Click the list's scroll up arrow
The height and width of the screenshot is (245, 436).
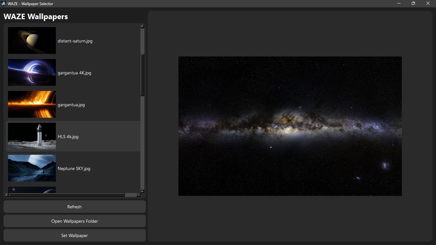[x=142, y=26]
